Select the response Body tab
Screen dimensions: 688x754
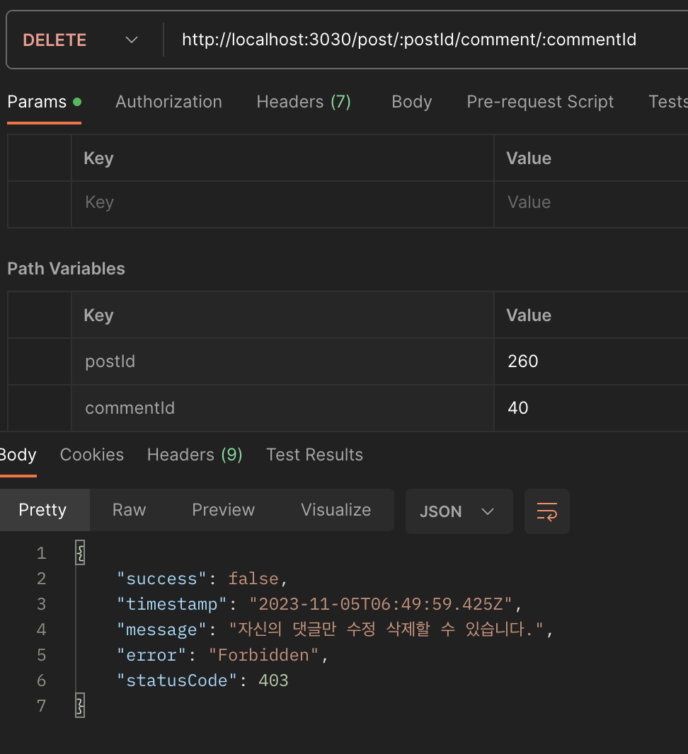[18, 455]
